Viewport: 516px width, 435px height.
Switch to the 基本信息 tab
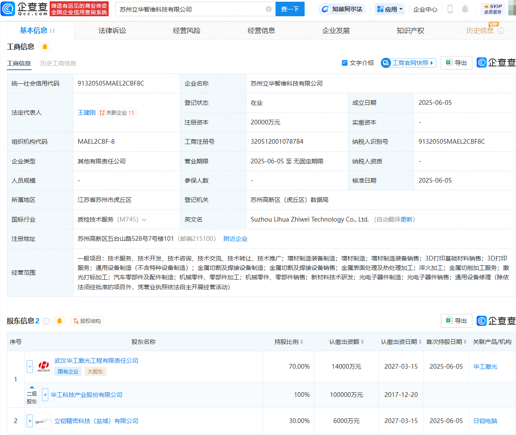pos(37,30)
